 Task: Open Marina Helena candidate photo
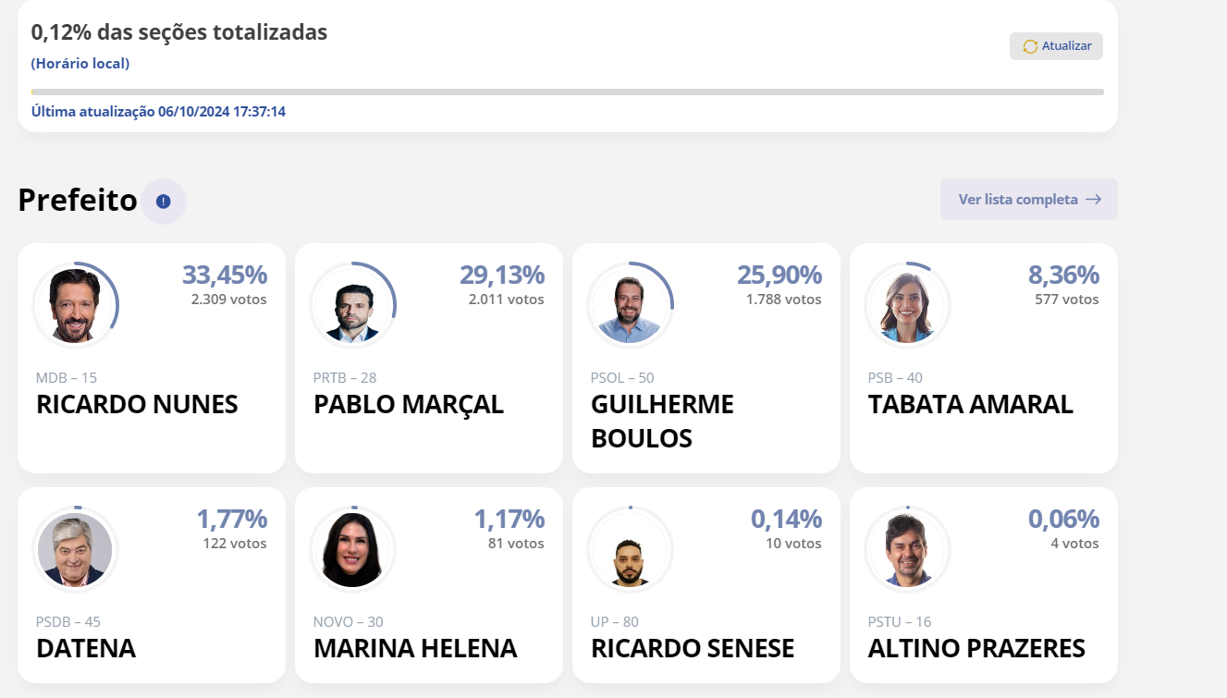353,549
